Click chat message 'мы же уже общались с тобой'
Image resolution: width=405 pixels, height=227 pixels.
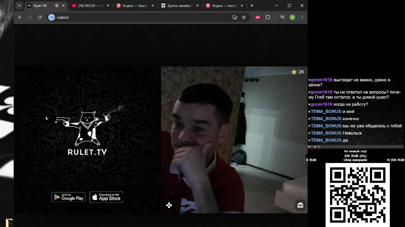(372, 126)
